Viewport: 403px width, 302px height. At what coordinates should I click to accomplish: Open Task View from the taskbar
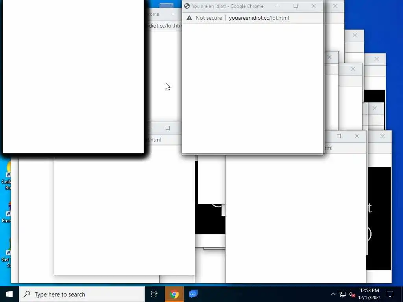pos(154,294)
